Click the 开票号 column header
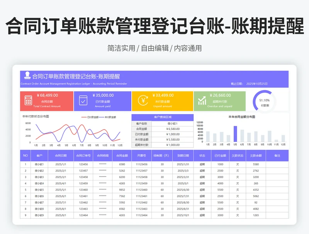 click(x=141, y=155)
